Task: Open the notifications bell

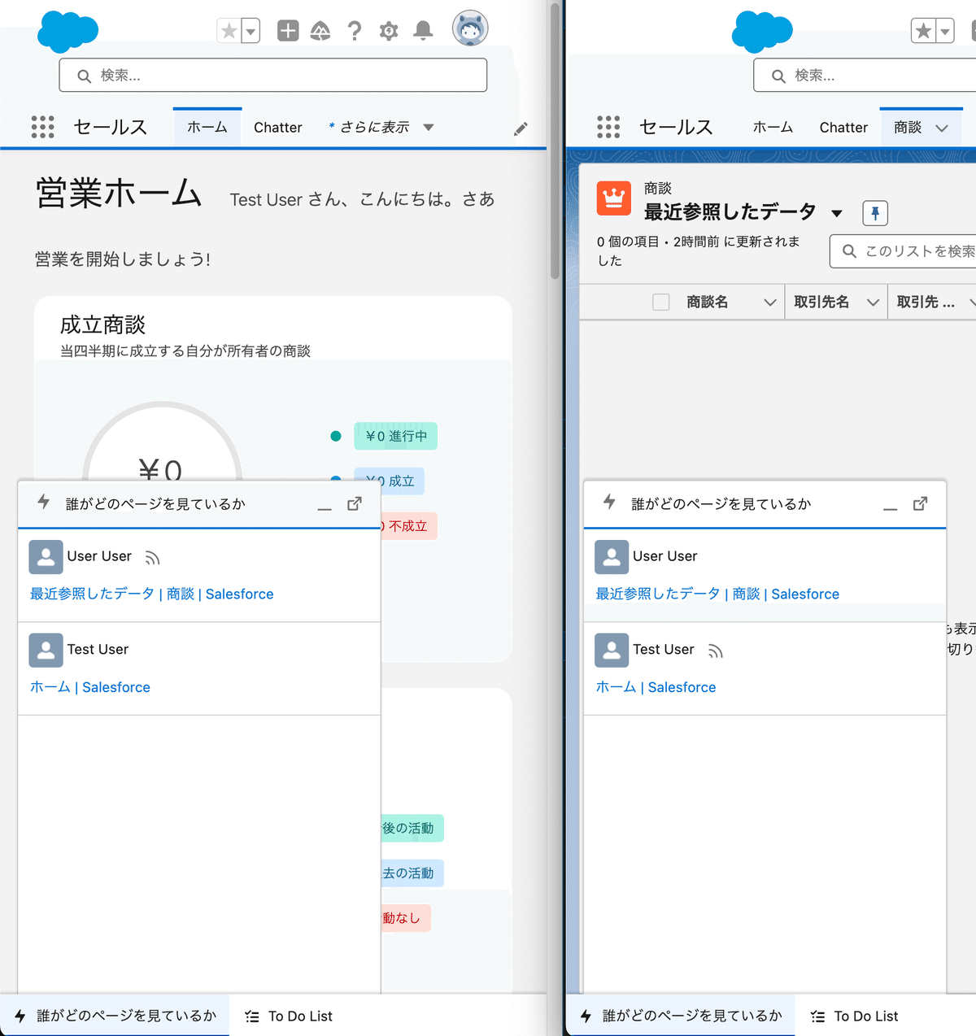Action: point(423,31)
